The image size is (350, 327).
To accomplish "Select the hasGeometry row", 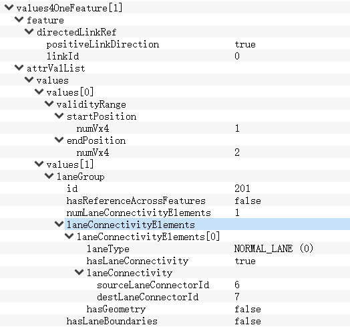I will (175, 309).
